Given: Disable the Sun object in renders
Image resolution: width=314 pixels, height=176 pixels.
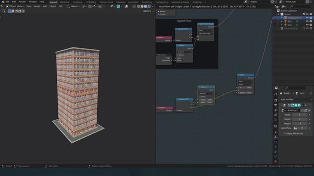Looking at the screenshot, I should click(x=311, y=25).
